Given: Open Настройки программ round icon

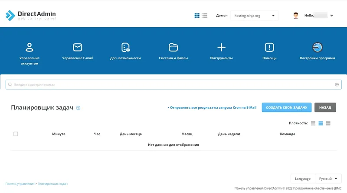Looking at the screenshot, I should coord(318,47).
